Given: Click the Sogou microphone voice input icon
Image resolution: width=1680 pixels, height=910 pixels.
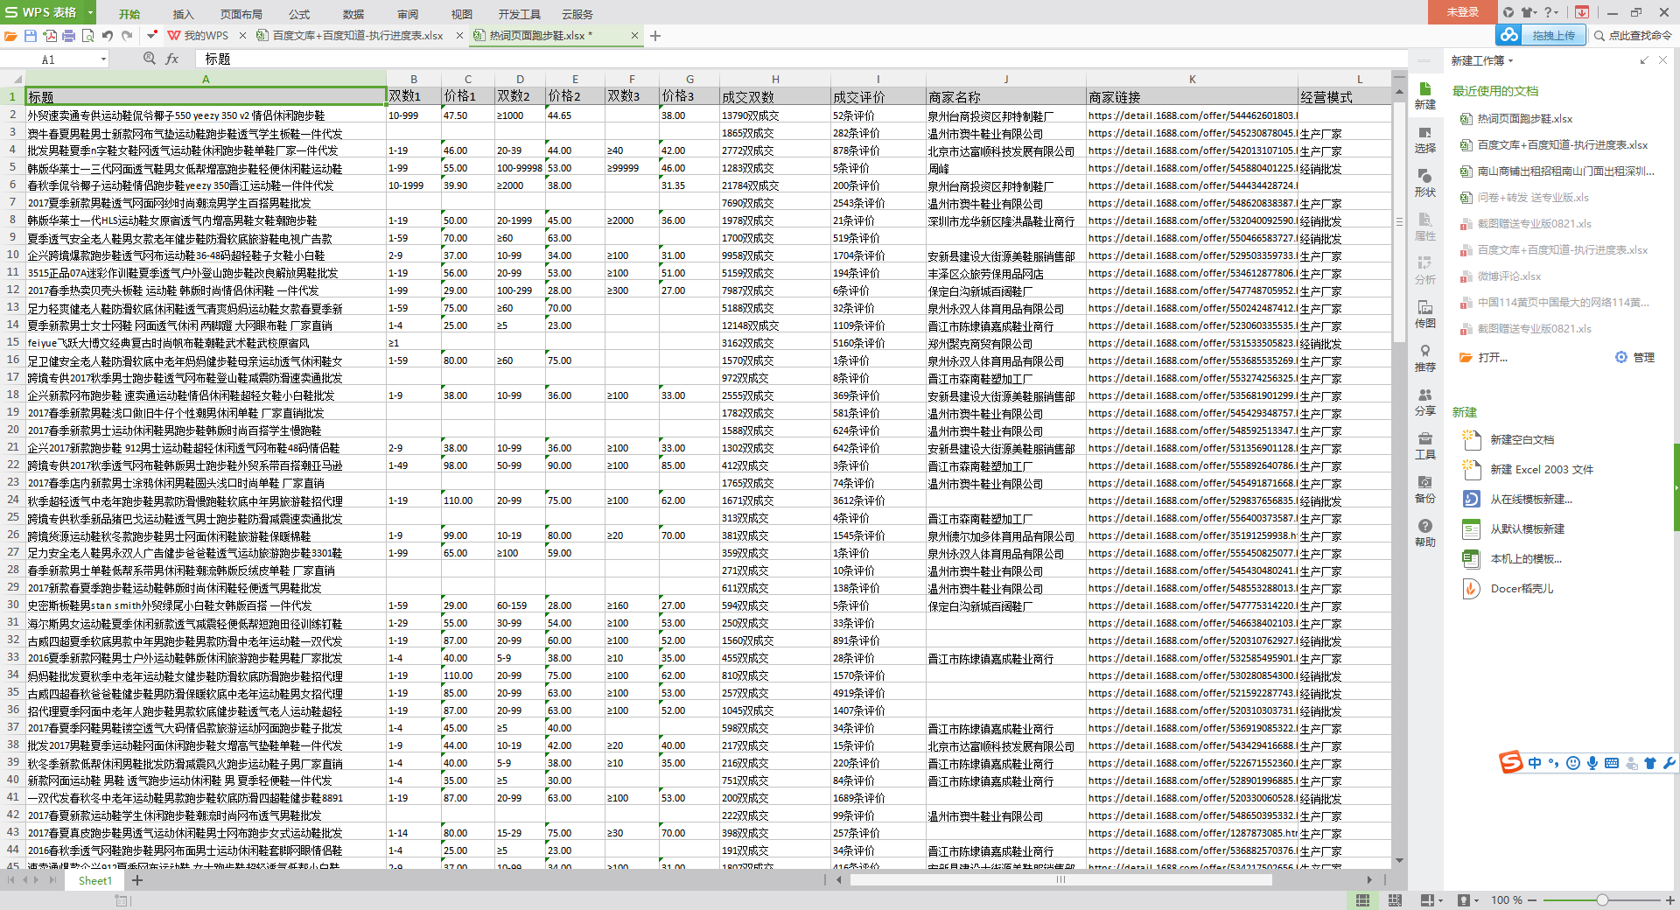Looking at the screenshot, I should [1592, 763].
